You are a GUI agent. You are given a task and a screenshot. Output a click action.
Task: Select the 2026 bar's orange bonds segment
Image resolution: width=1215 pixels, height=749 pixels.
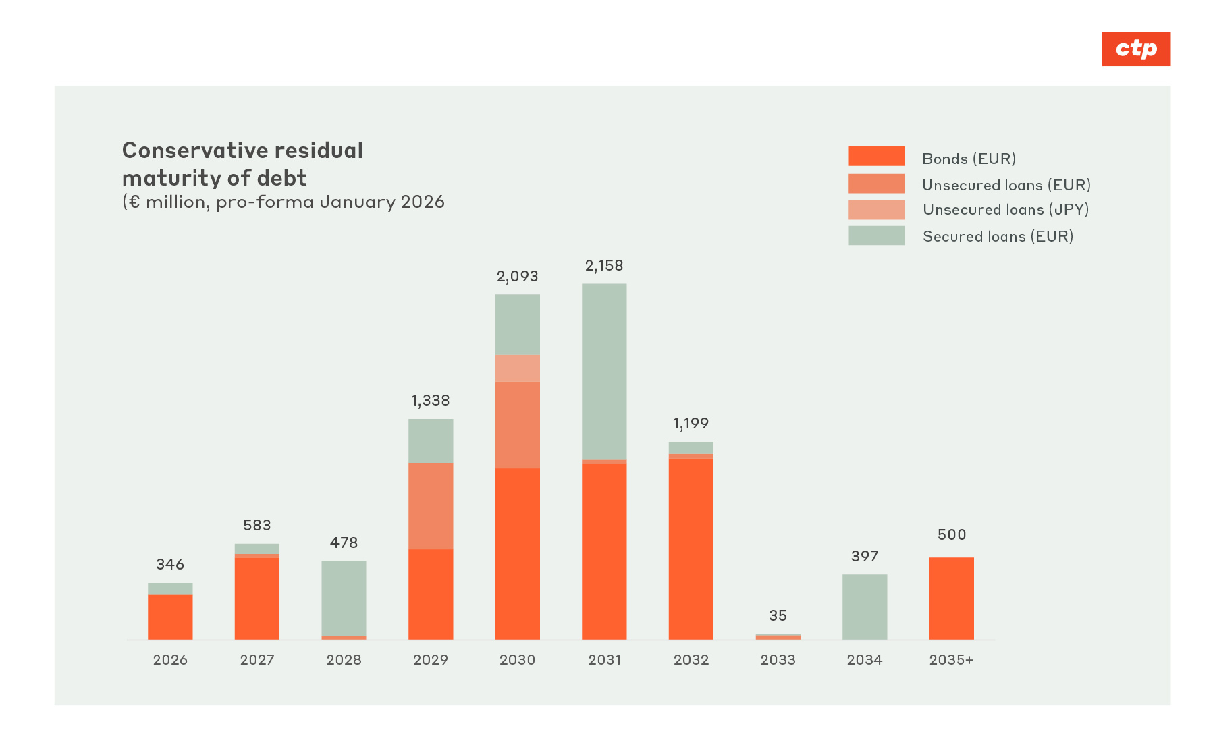coord(170,617)
